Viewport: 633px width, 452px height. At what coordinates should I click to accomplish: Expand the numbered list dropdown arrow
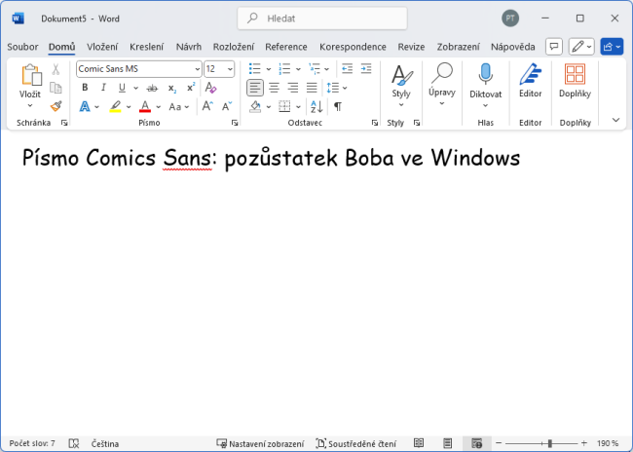[298, 69]
